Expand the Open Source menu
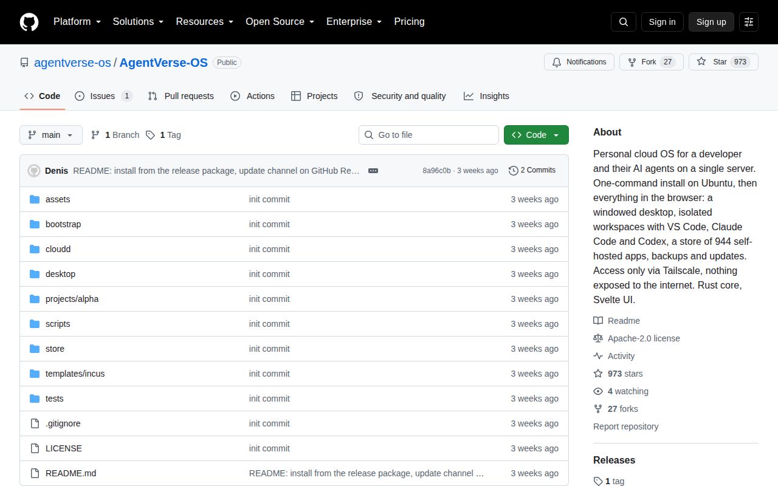Image resolution: width=778 pixels, height=486 pixels. [x=280, y=22]
